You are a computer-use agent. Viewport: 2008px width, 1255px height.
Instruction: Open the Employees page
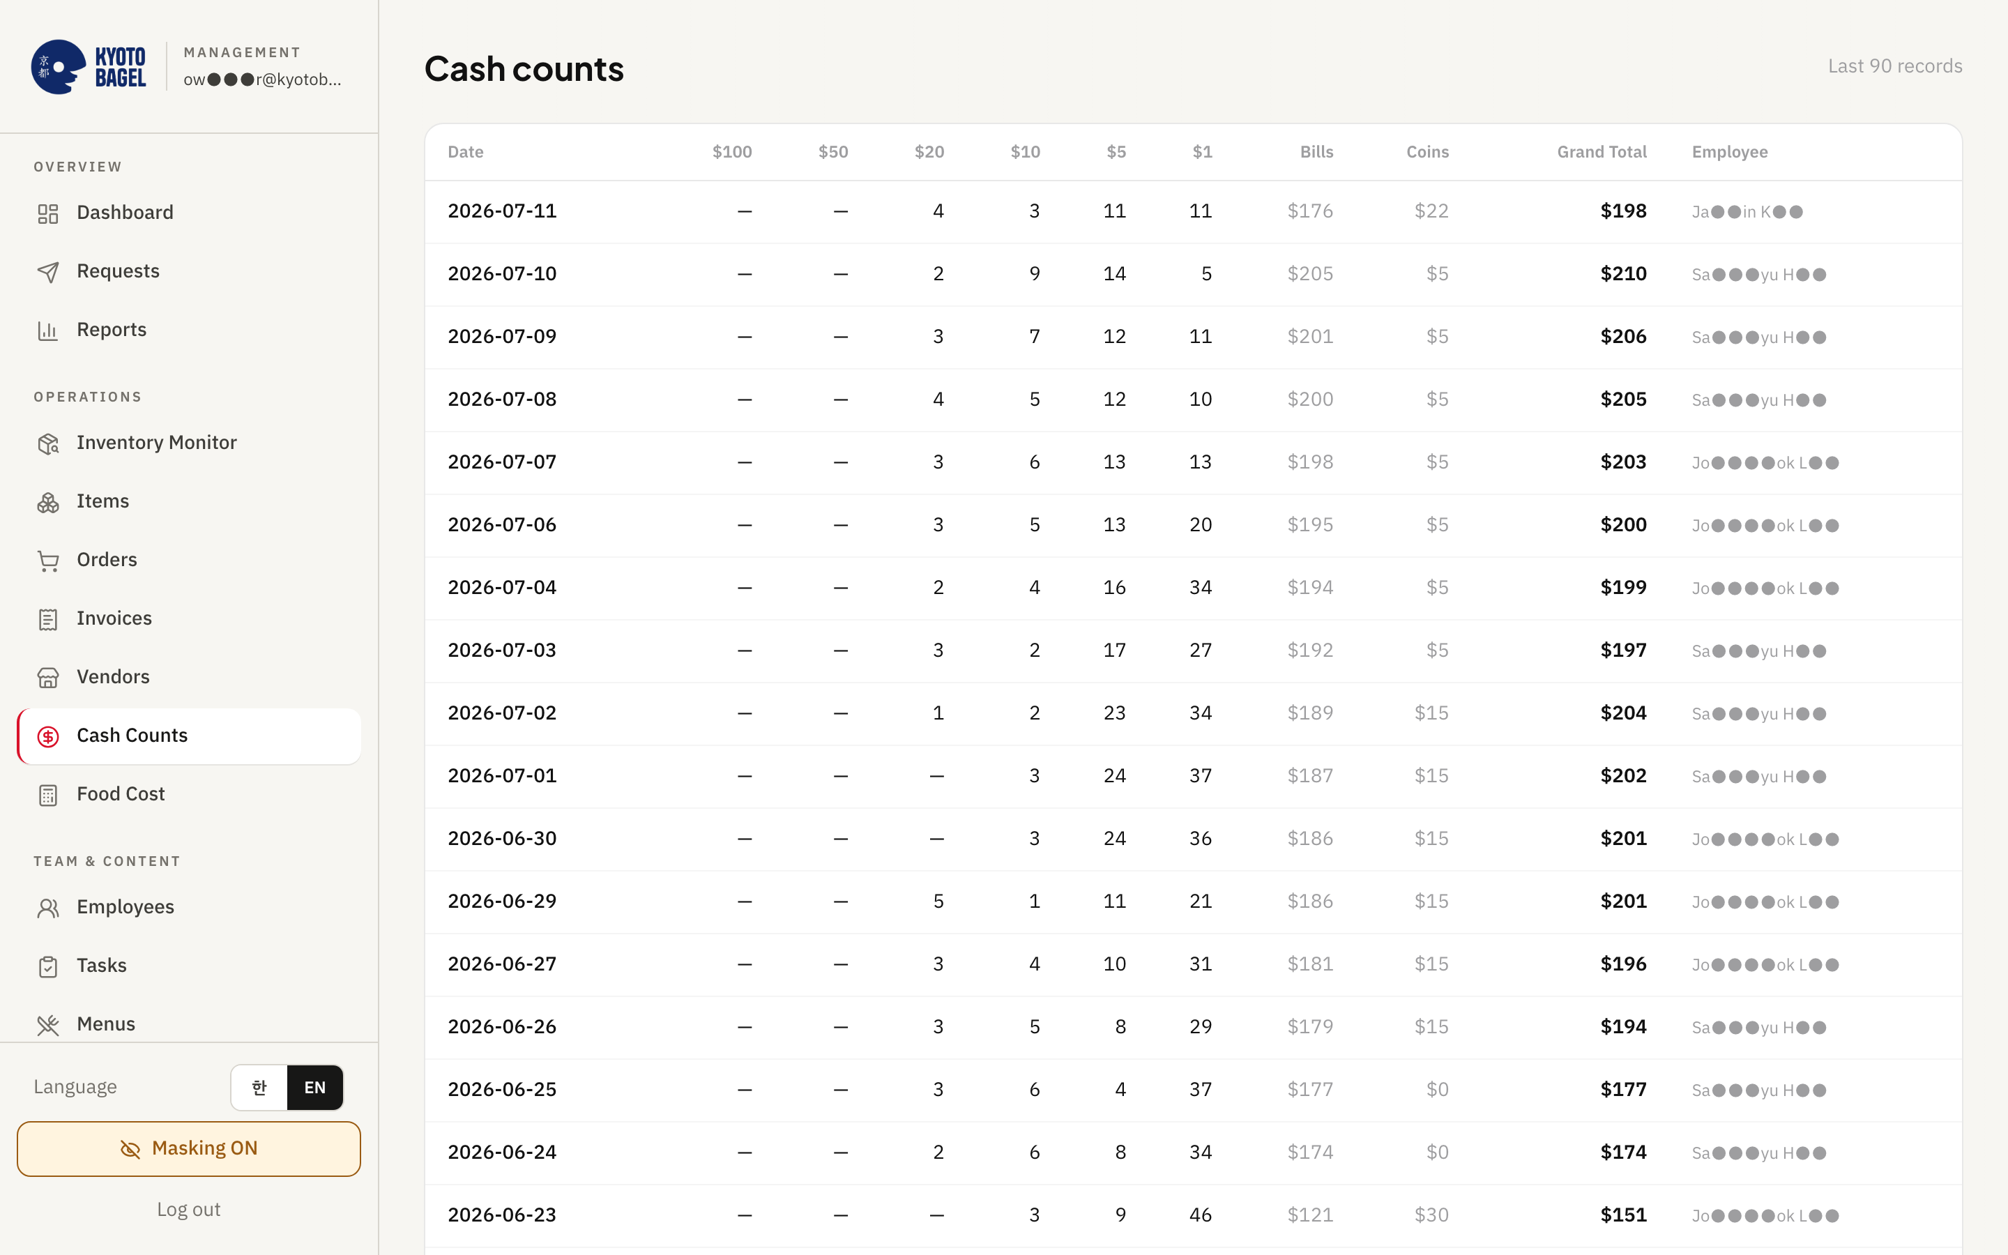tap(189, 906)
